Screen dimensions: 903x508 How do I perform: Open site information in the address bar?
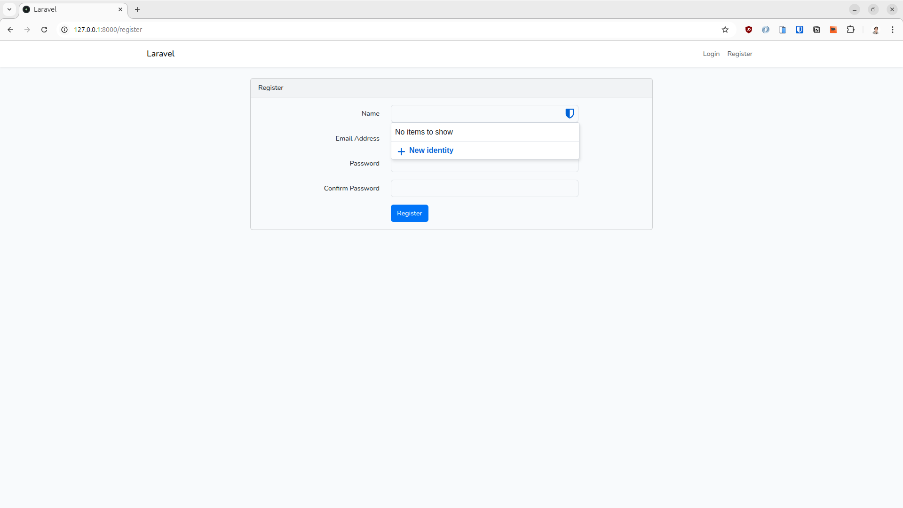[x=64, y=30]
